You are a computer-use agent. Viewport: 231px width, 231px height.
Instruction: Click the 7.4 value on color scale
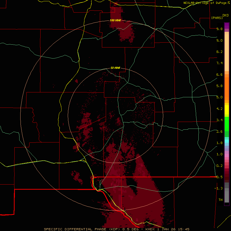[x=219, y=63]
